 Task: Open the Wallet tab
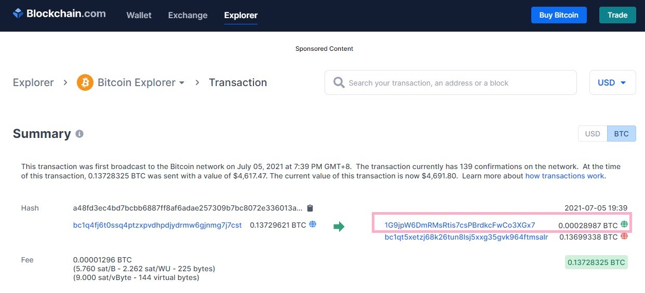139,15
